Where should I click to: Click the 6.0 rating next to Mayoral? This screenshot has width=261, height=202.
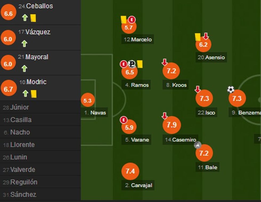click(8, 64)
